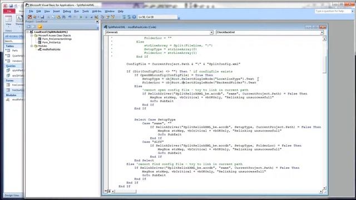Click View Object icon in Project pane
Image resolution: width=356 pixels, height=200 pixels.
pyautogui.click(x=34, y=27)
